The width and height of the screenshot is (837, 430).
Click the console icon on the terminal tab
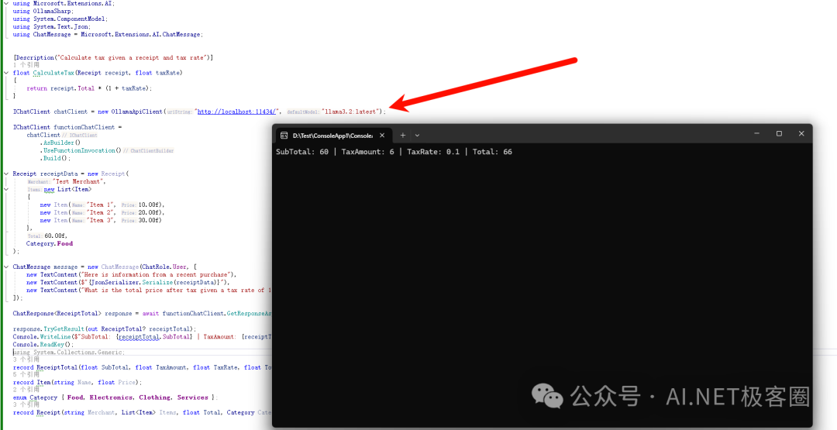[284, 136]
